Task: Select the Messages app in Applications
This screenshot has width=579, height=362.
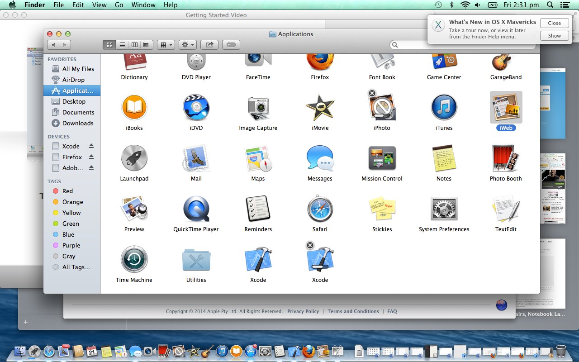Action: click(x=320, y=158)
